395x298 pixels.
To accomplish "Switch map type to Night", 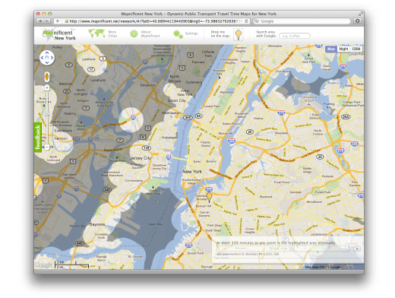I will pos(343,49).
